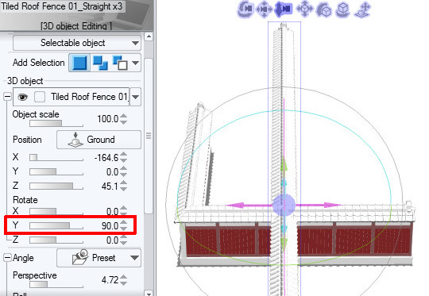
Task: Open the Add Selection mode dropdown arrow
Action: [x=135, y=63]
